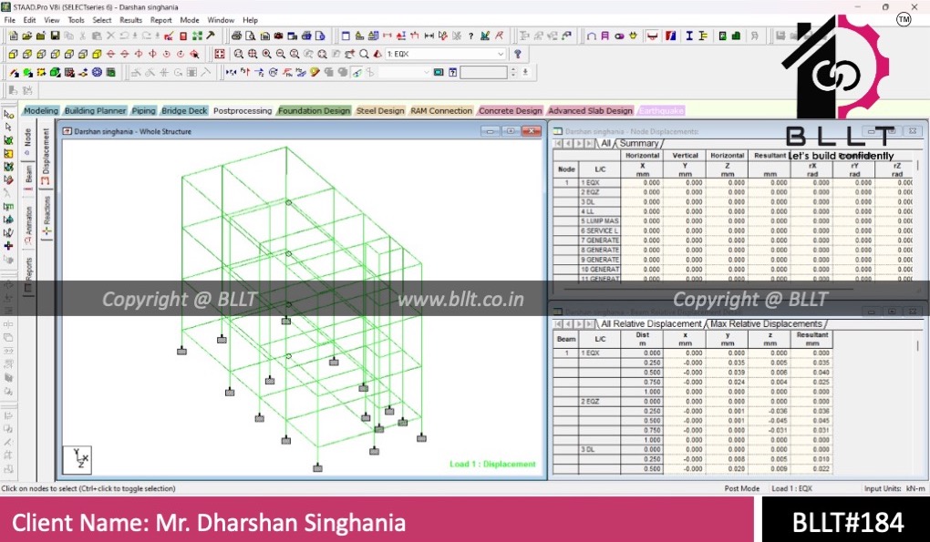
Task: Switch to the front view cube icon
Action: click(13, 54)
